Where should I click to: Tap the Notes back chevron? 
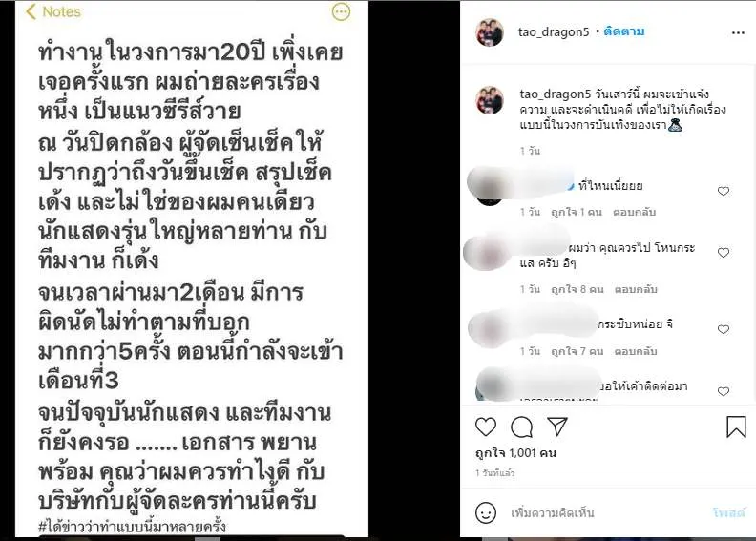pos(31,12)
